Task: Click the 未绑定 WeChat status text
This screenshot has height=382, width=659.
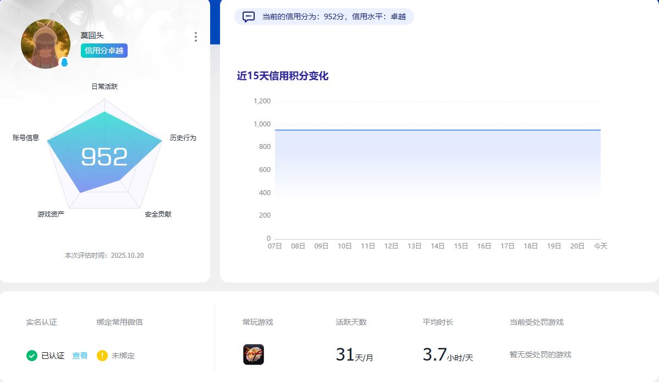Action: coord(123,356)
